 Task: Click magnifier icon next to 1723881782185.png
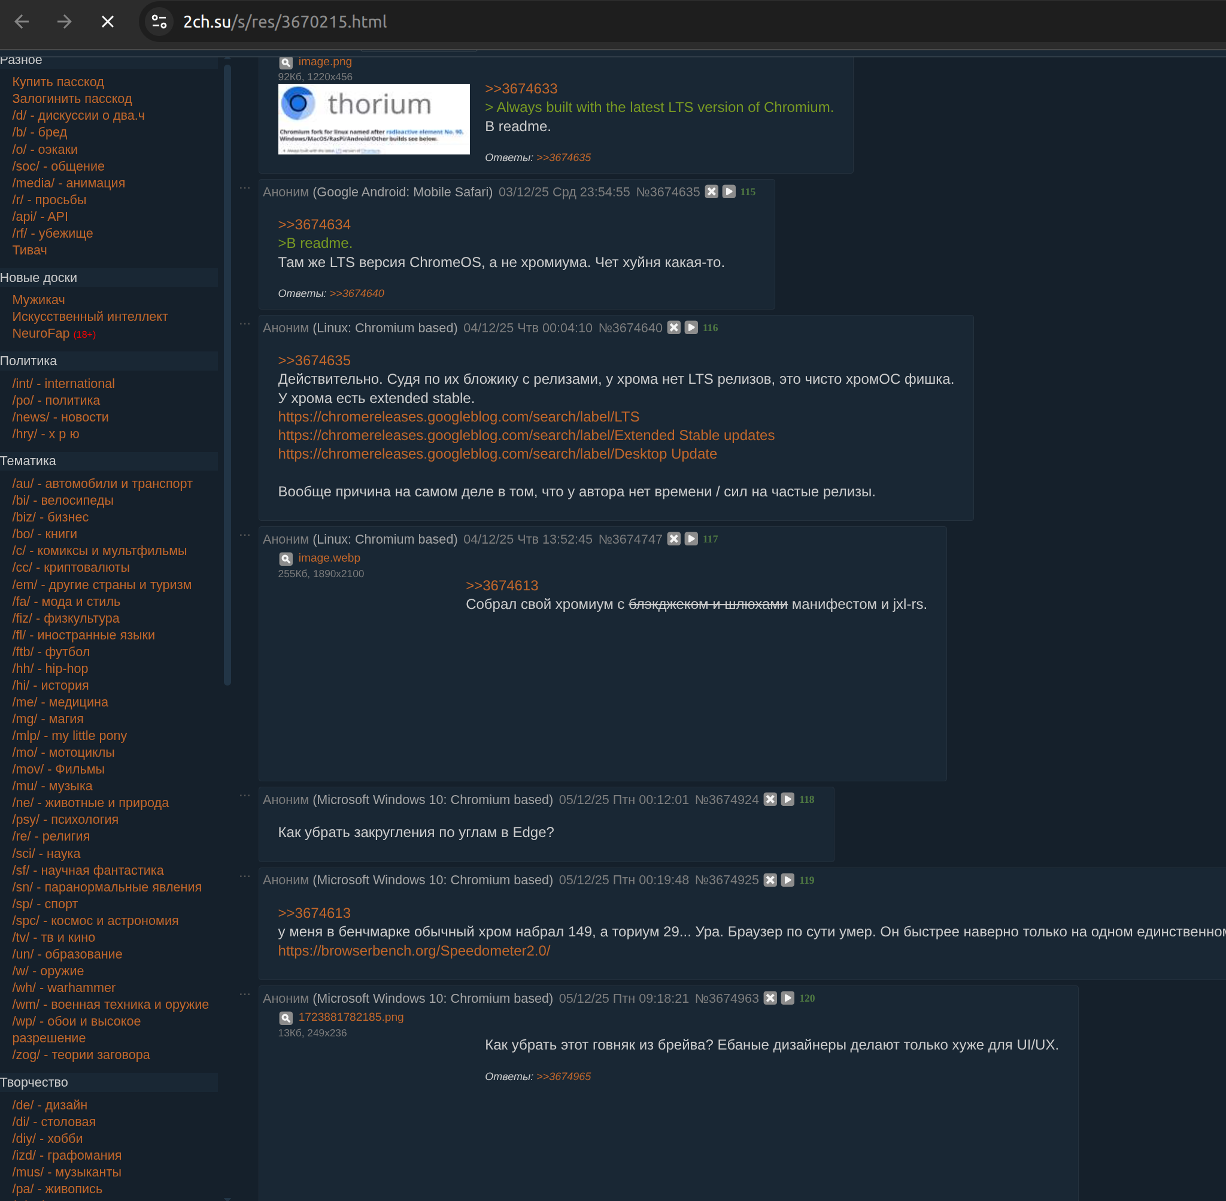[x=286, y=1018]
